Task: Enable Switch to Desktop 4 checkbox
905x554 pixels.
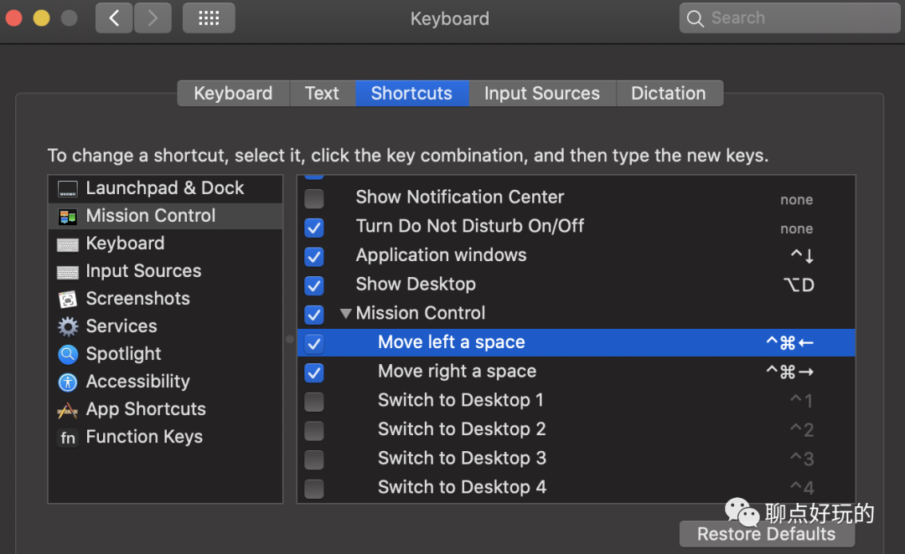Action: (x=314, y=488)
